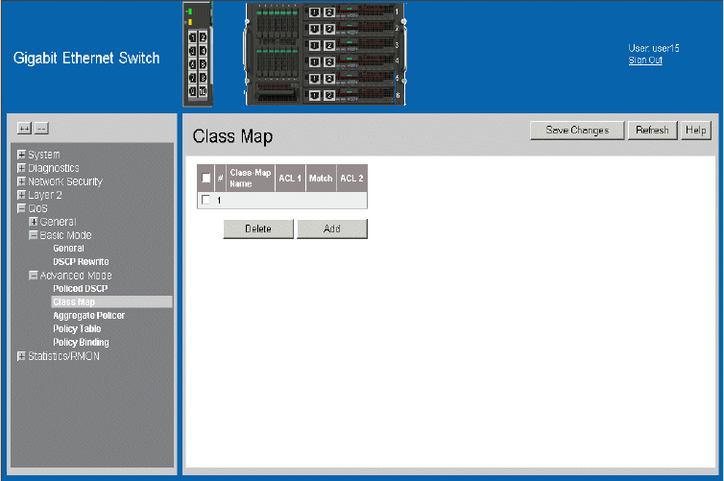Image resolution: width=724 pixels, height=481 pixels.
Task: Expand the Network Security node
Action: tap(21, 181)
